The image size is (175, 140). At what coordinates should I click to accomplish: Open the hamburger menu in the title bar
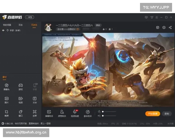pyautogui.click(x=157, y=17)
